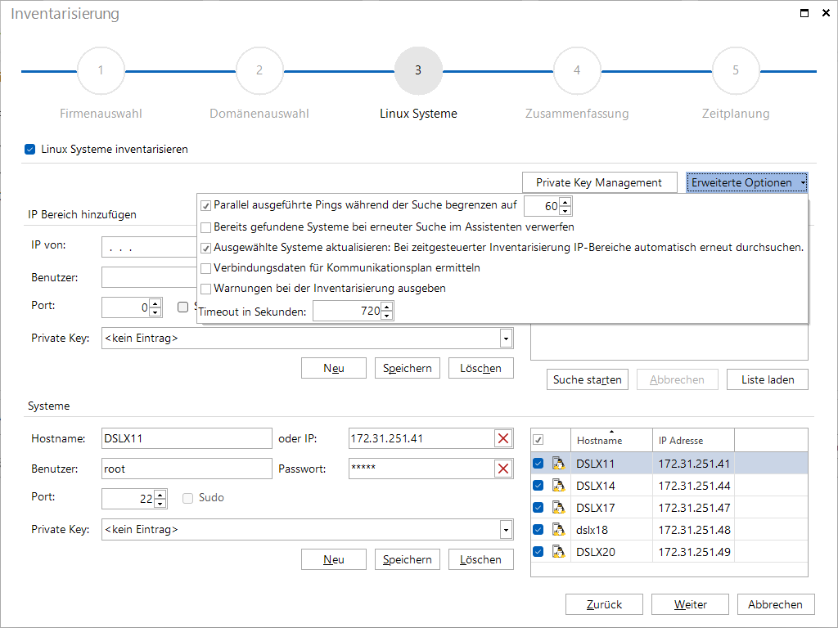Enable Bereits gefundene Systeme verwerfen option
838x628 pixels.
coord(205,227)
